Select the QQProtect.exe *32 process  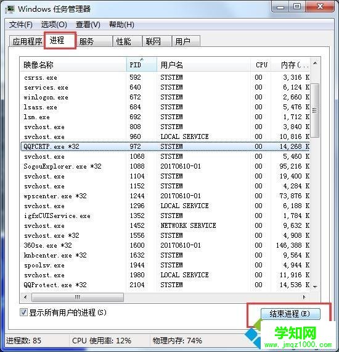[x=165, y=285]
